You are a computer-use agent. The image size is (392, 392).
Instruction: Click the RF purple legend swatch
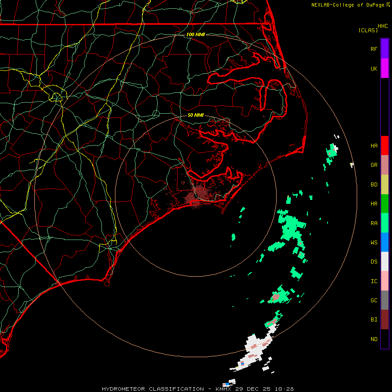click(385, 49)
